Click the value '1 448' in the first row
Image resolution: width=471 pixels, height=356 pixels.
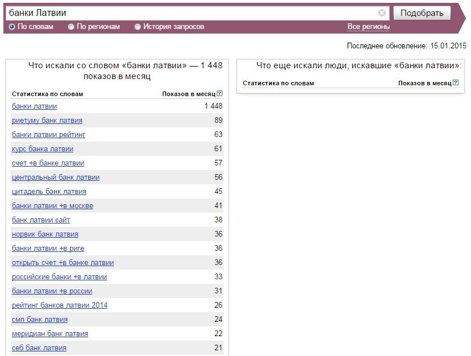(x=213, y=106)
